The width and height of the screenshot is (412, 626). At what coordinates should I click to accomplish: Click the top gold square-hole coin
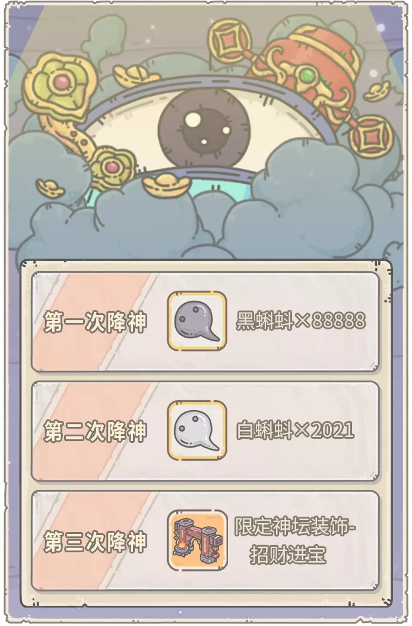tap(230, 40)
